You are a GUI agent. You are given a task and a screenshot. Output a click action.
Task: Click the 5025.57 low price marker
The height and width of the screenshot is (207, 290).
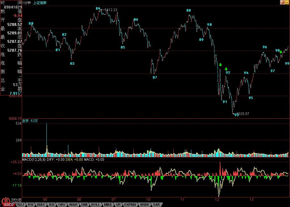click(x=243, y=114)
